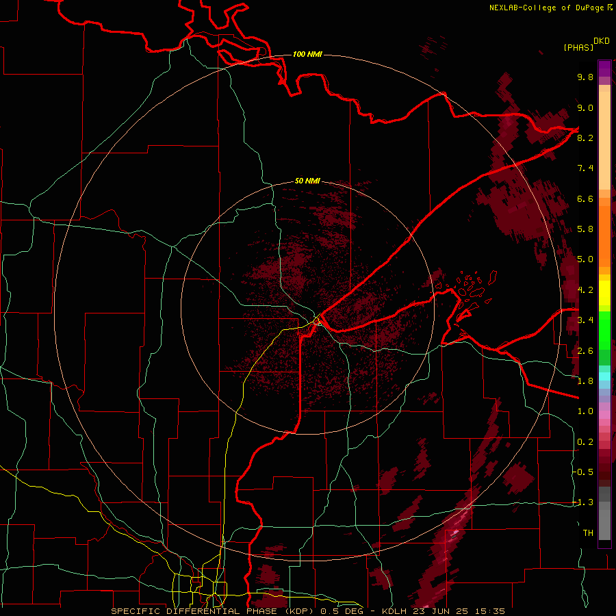
Task: Select the 0.2 scale value
Action: pos(585,441)
